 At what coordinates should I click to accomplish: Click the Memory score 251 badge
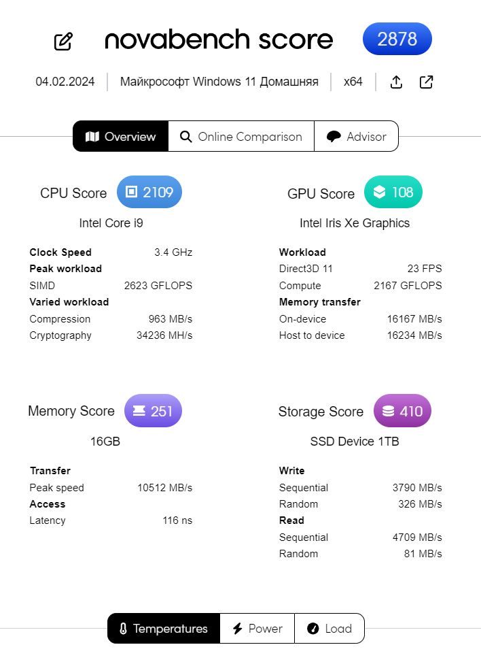153,411
